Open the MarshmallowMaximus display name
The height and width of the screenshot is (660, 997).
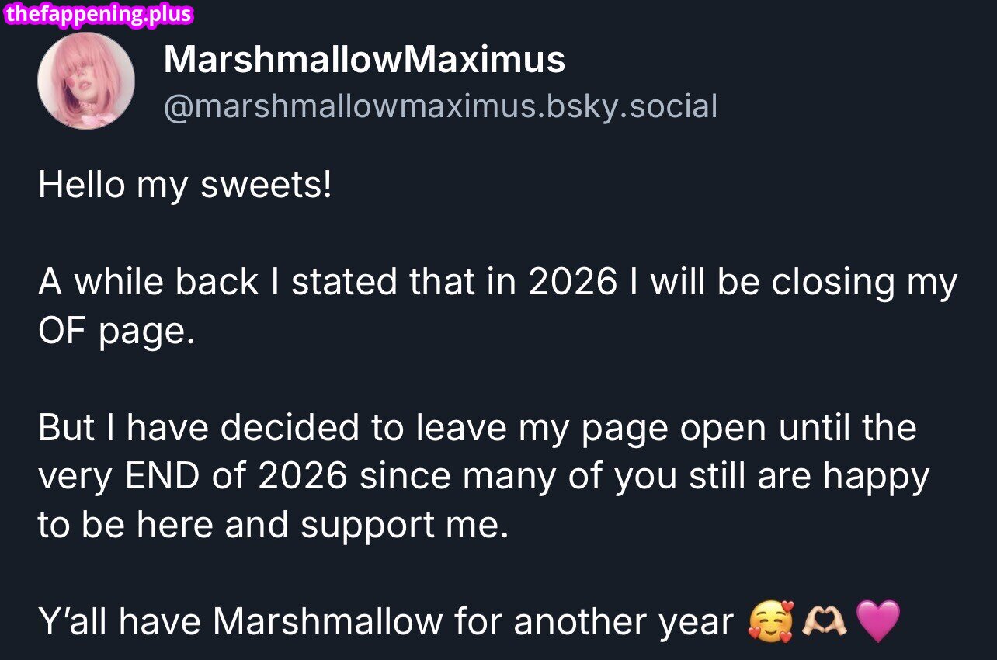pos(364,60)
